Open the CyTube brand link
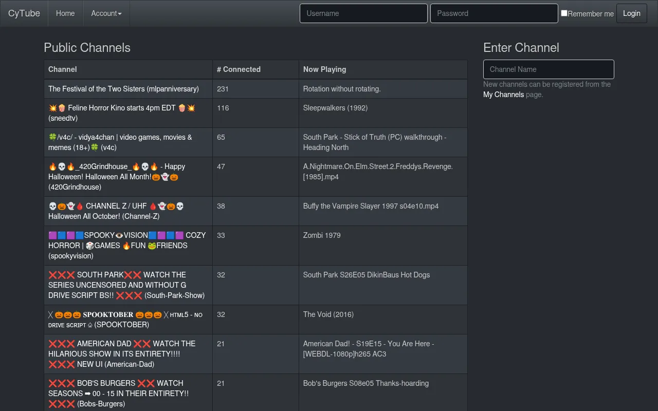 [x=24, y=13]
